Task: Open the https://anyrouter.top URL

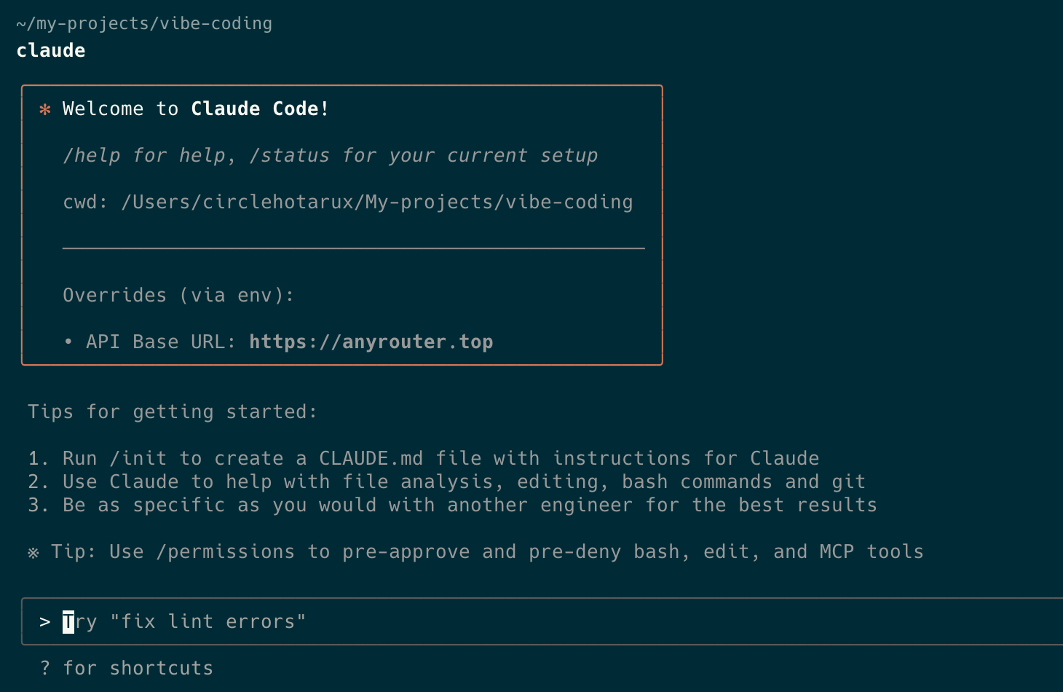Action: 371,342
